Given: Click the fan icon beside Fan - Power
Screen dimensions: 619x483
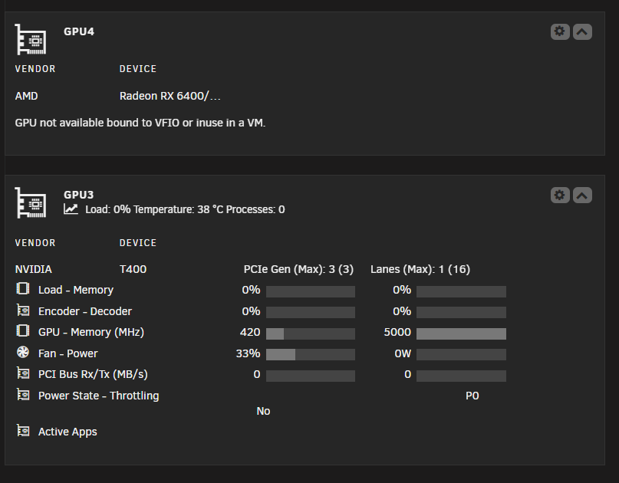Looking at the screenshot, I should point(23,352).
